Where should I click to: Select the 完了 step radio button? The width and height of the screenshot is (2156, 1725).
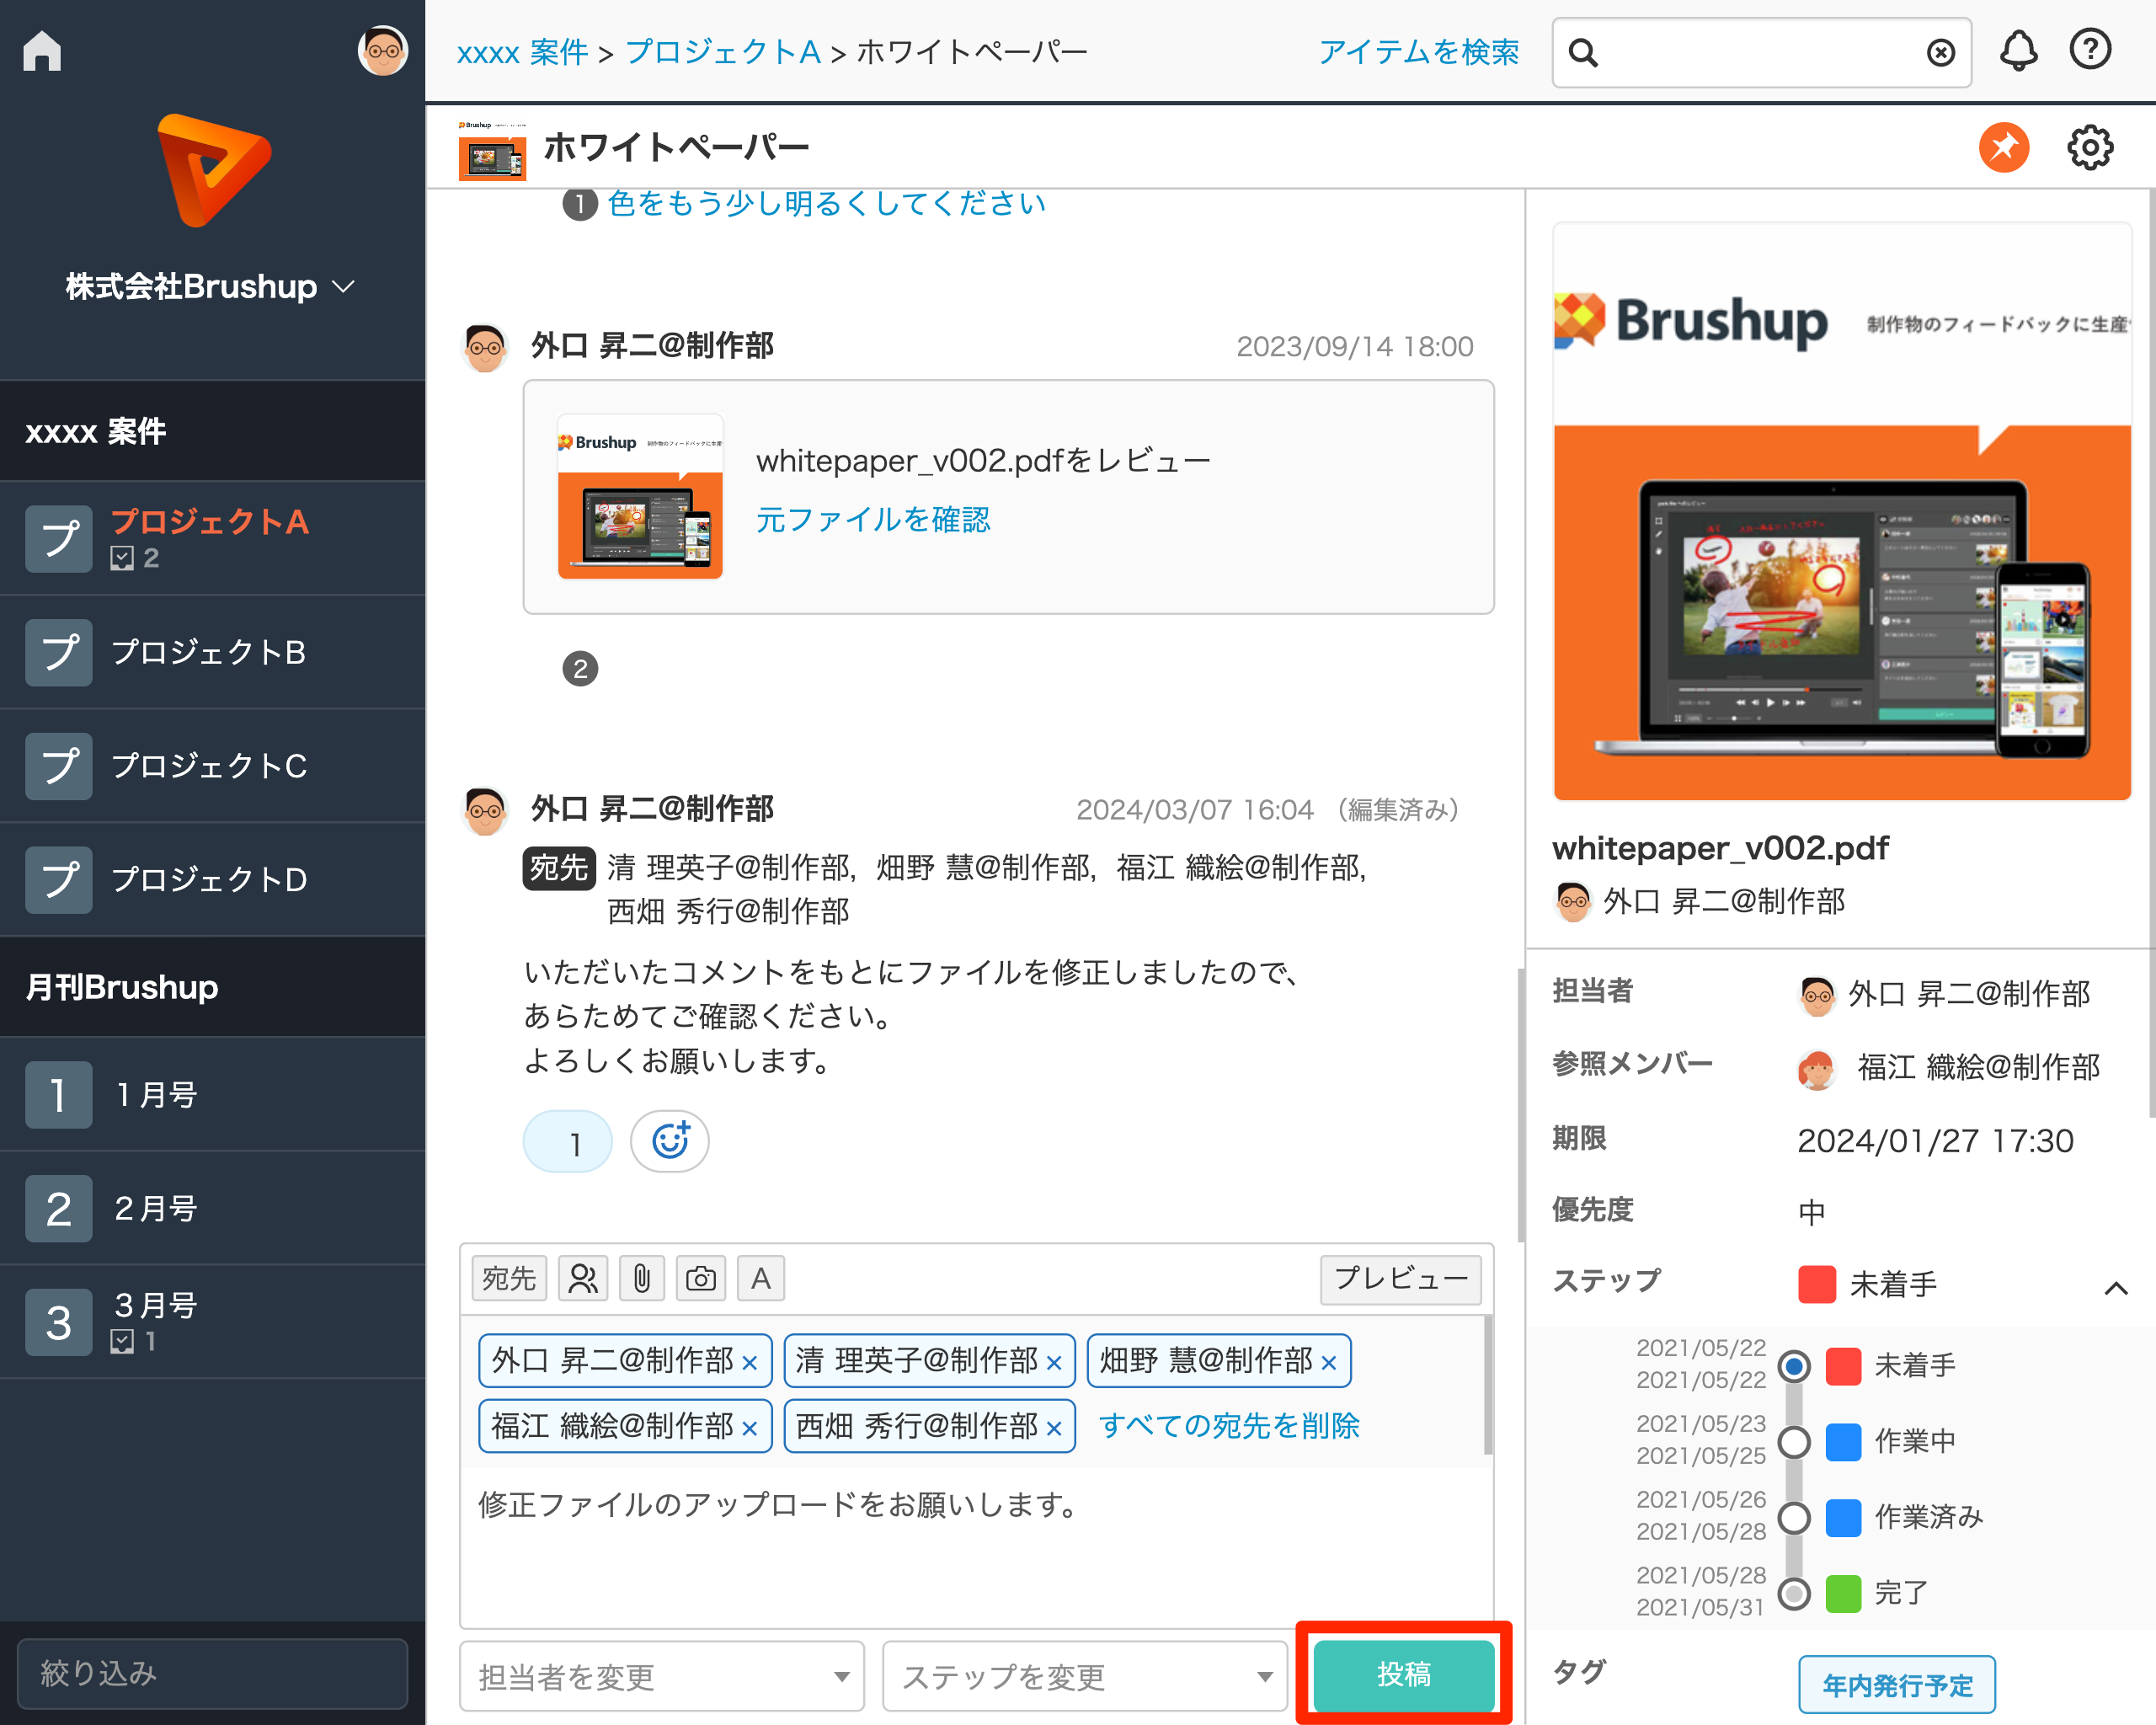(x=1794, y=1592)
